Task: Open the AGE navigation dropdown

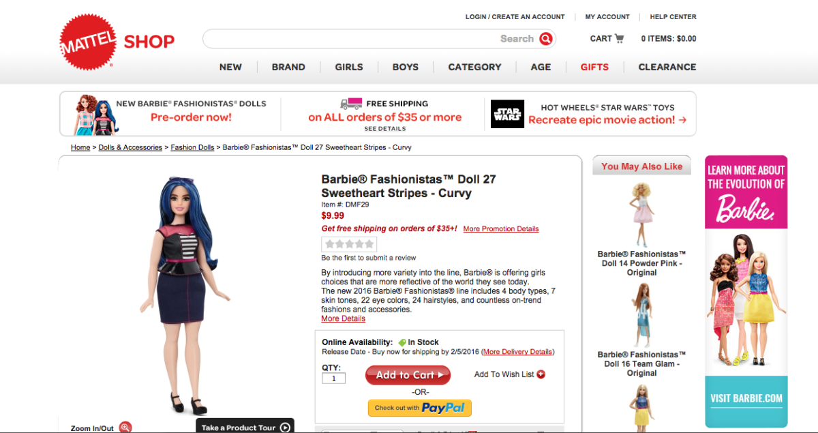Action: (x=541, y=67)
